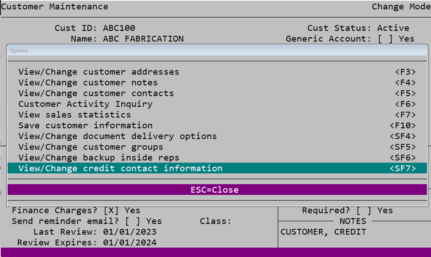Select View sales statistics

point(74,114)
